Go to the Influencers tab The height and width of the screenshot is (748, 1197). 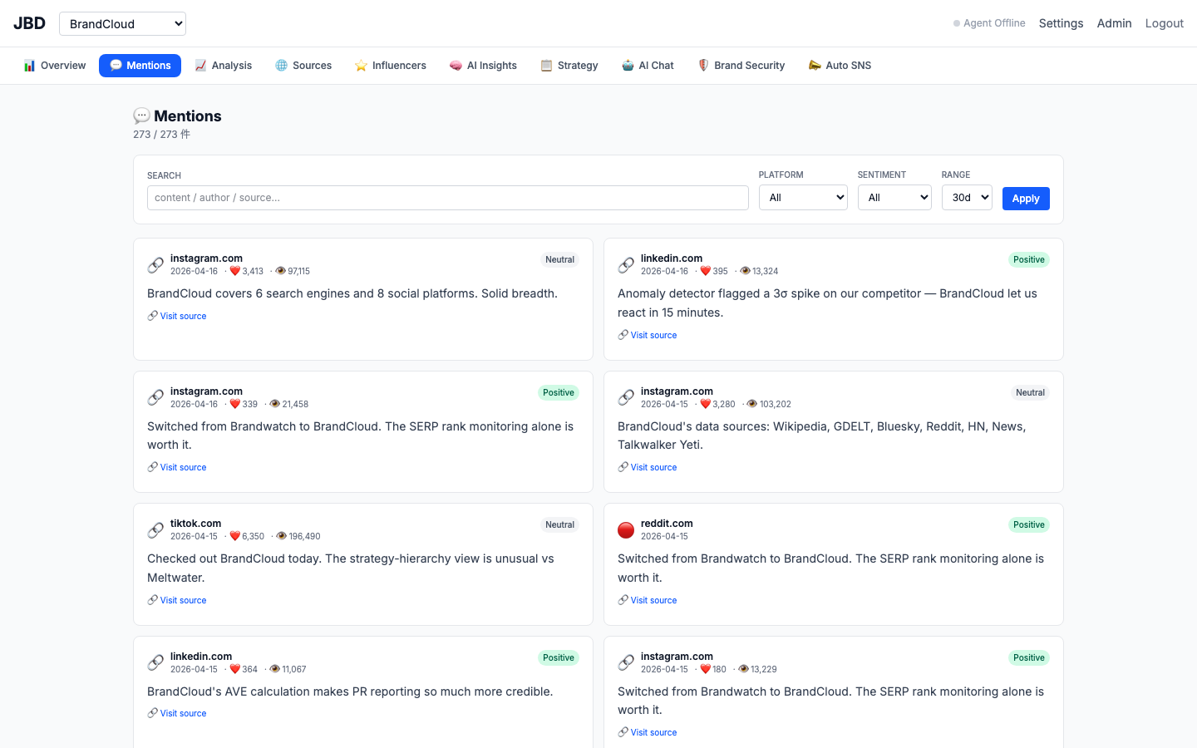(390, 66)
